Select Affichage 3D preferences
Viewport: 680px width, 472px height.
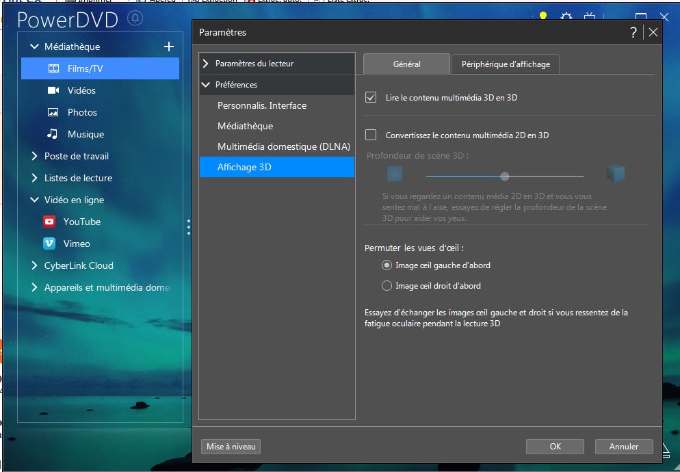pyautogui.click(x=276, y=167)
